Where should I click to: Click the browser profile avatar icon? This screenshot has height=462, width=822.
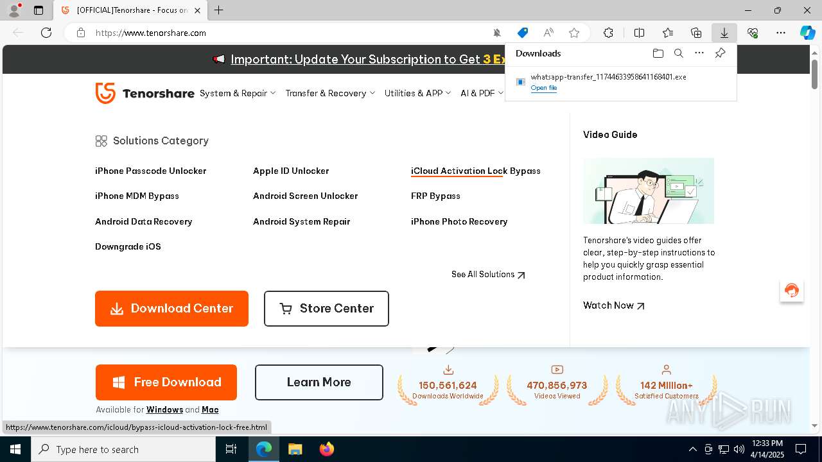pyautogui.click(x=13, y=10)
